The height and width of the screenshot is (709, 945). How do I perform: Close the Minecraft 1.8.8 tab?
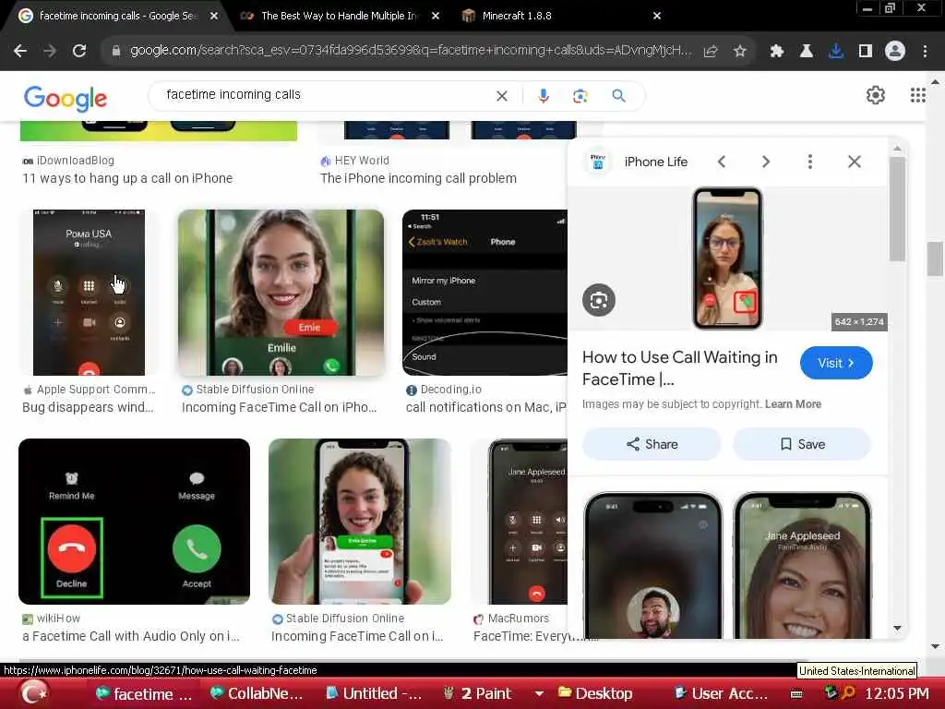[x=657, y=16]
